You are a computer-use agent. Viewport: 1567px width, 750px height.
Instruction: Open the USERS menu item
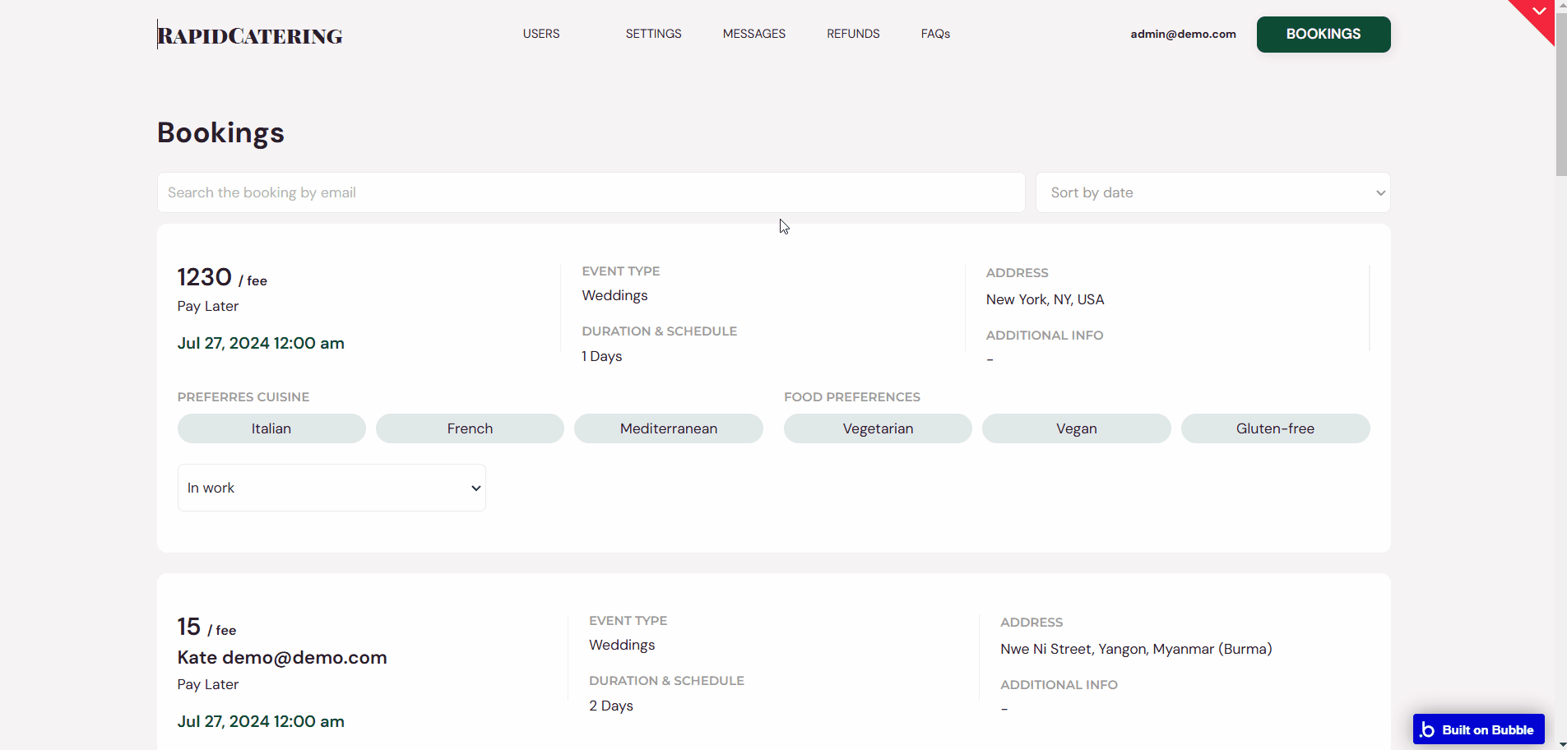(541, 34)
